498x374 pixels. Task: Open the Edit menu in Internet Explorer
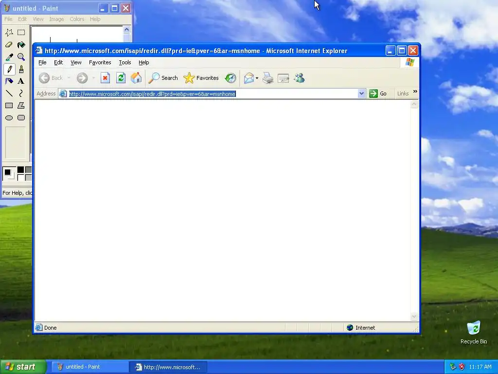click(x=58, y=62)
